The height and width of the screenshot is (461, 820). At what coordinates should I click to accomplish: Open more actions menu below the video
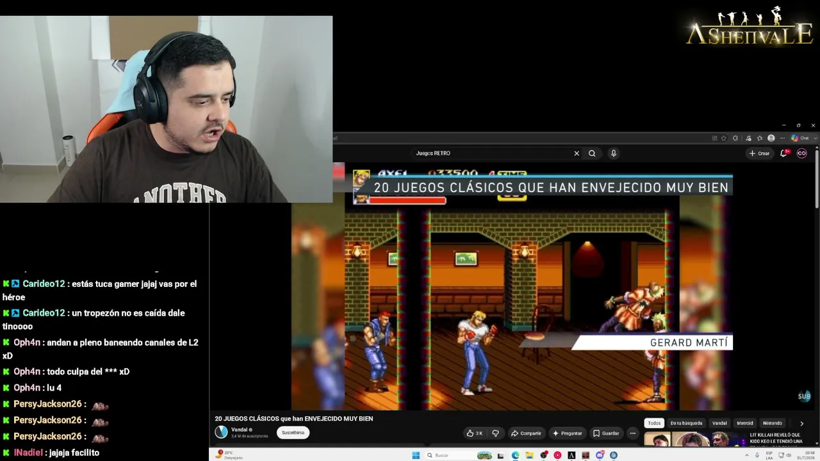click(632, 433)
